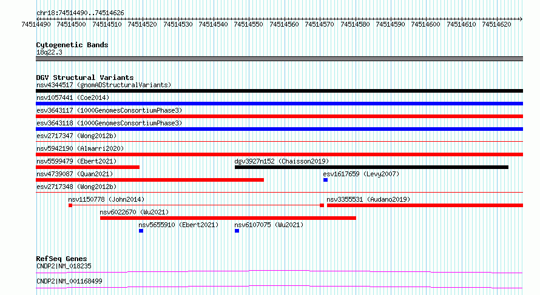Select the thin red line under esv2717348
This screenshot has height=295, width=540.
point(279,192)
